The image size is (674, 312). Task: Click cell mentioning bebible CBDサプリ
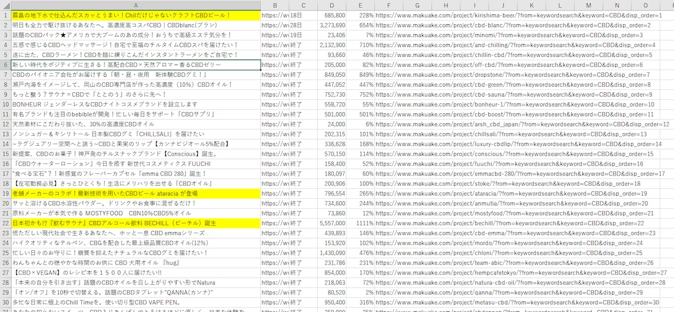pyautogui.click(x=136, y=114)
